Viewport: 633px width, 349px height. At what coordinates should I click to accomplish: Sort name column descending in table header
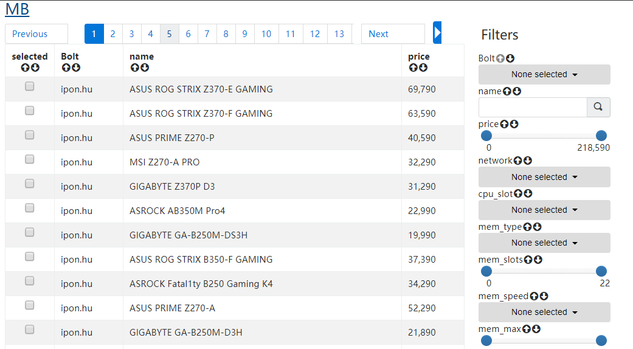coord(145,67)
